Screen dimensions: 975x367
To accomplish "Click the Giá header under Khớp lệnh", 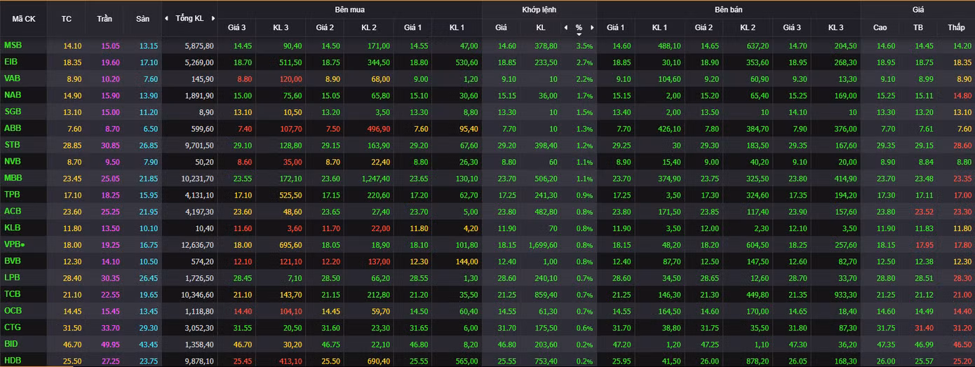I will (x=501, y=27).
